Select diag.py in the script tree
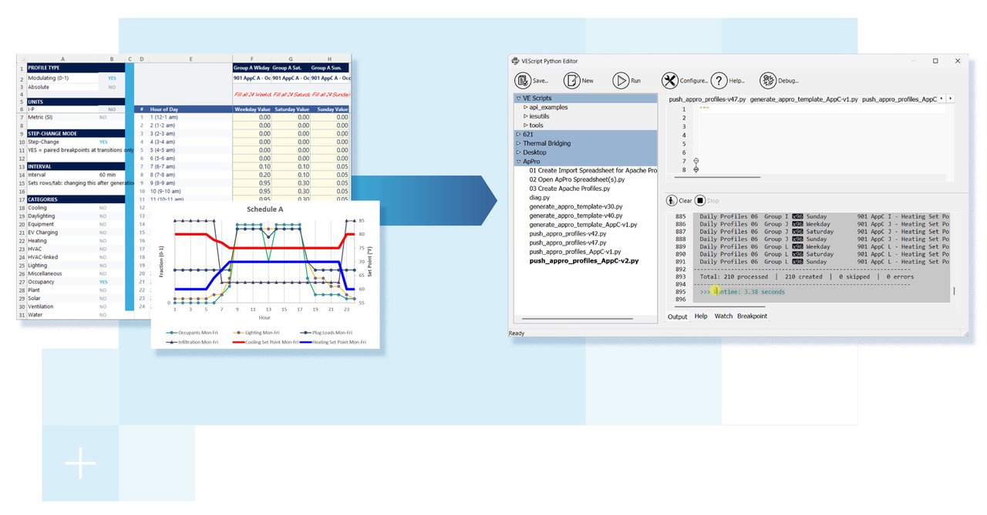The width and height of the screenshot is (987, 515). tap(539, 198)
